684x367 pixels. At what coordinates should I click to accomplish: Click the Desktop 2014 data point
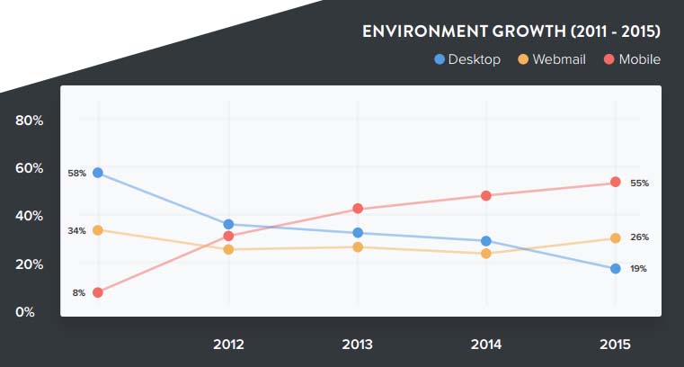[x=486, y=241]
